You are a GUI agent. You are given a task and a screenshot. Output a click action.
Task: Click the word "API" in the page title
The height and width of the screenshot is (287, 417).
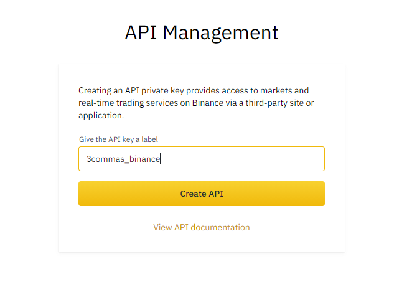[x=141, y=33]
